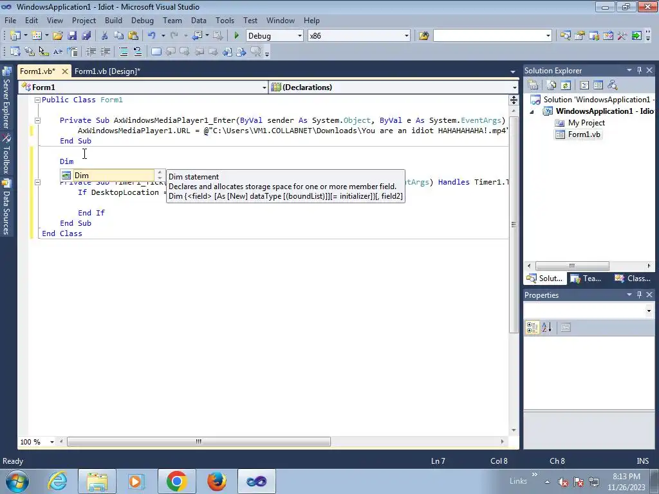Image resolution: width=659 pixels, height=494 pixels.
Task: Collapse the Public Class Form1 outline region
Action: 37,100
